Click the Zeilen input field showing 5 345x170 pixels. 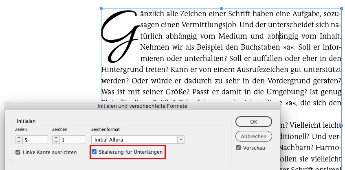click(35, 140)
